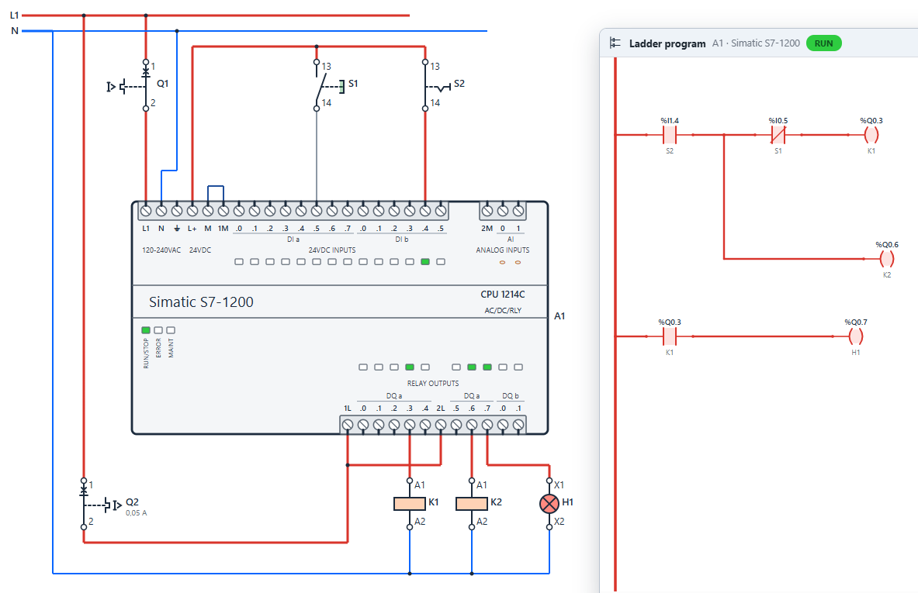Click the PLC N terminal screw
Viewport: 918px width, 593px height.
(161, 211)
